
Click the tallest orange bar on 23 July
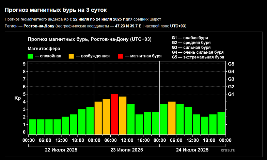(123, 115)
